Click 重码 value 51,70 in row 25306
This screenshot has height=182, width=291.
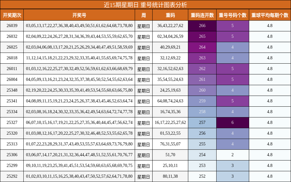coord(170,154)
